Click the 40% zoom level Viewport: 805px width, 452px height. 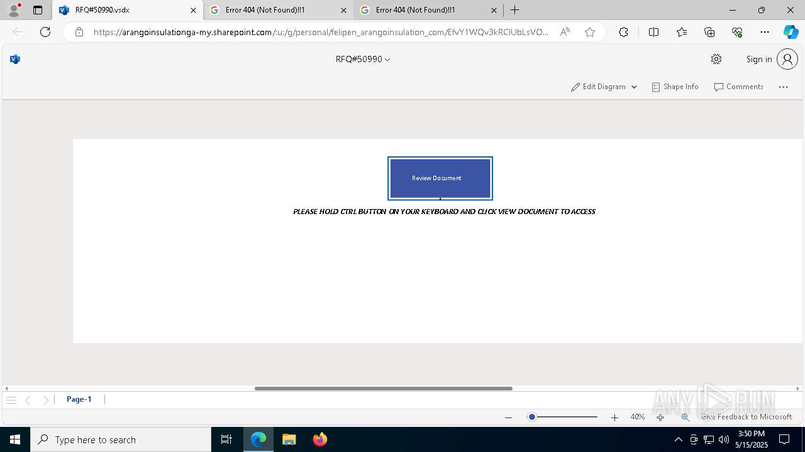tap(637, 417)
